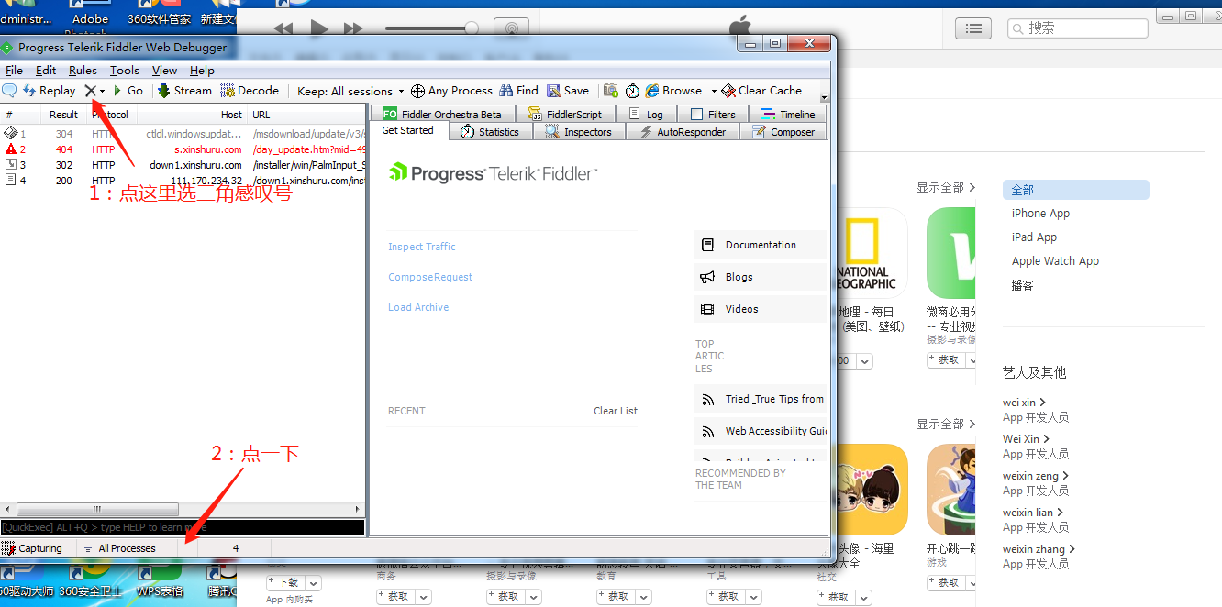Open Find sessions with binoculars icon
This screenshot has width=1222, height=607.
(x=507, y=91)
